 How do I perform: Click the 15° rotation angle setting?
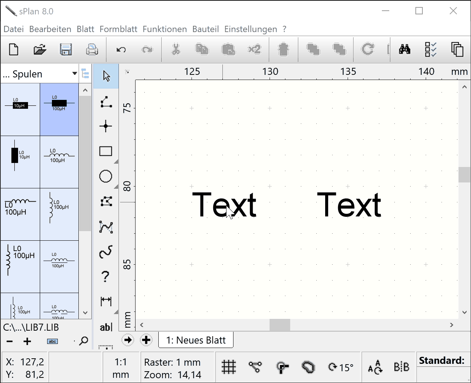coord(341,368)
